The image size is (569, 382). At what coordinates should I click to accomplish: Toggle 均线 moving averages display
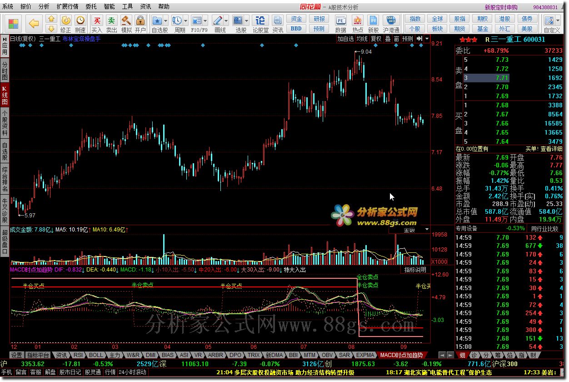(x=362, y=39)
